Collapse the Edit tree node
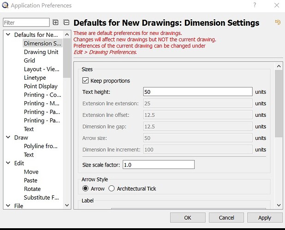Viewport: 285px width, 230px height. pyautogui.click(x=8, y=163)
